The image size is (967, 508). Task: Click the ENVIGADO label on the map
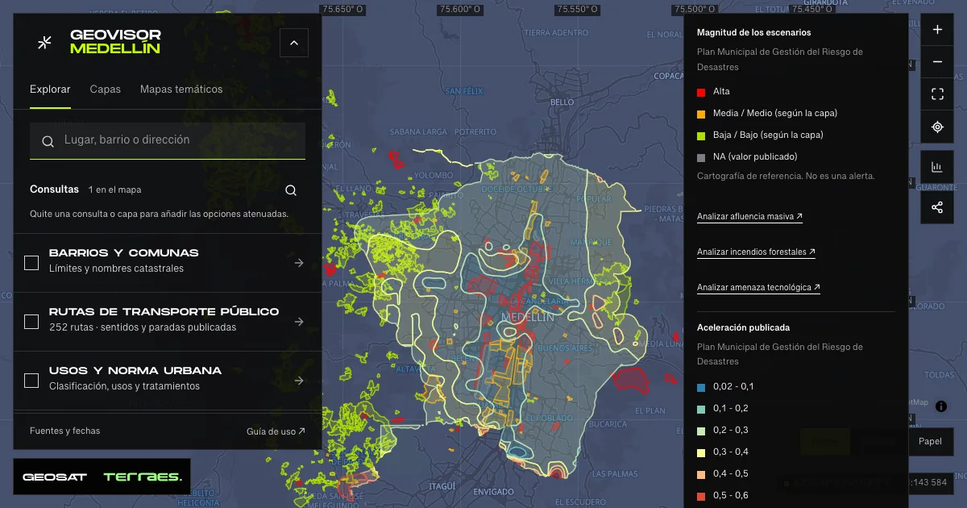(494, 492)
